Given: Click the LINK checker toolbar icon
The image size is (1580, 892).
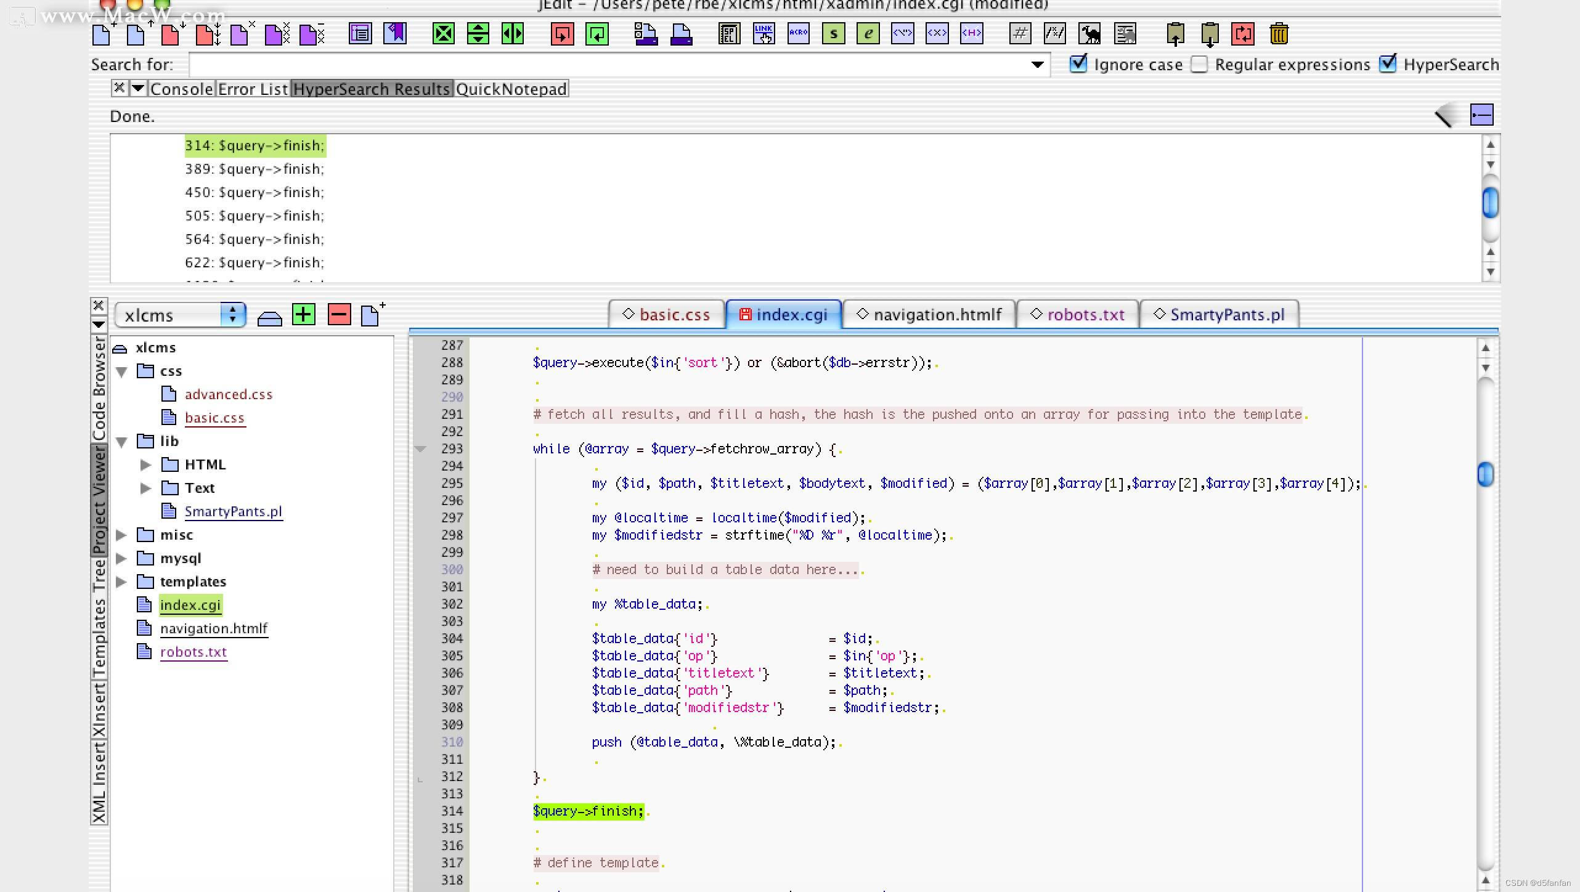Looking at the screenshot, I should click(x=764, y=34).
